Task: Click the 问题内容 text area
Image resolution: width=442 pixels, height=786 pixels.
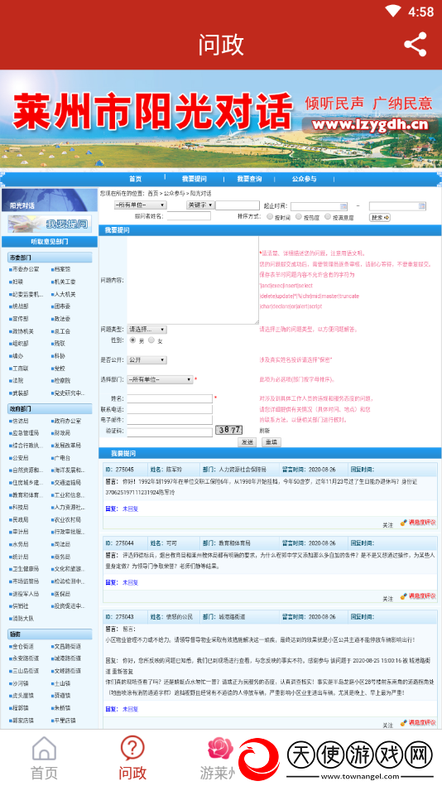Action: coord(193,280)
